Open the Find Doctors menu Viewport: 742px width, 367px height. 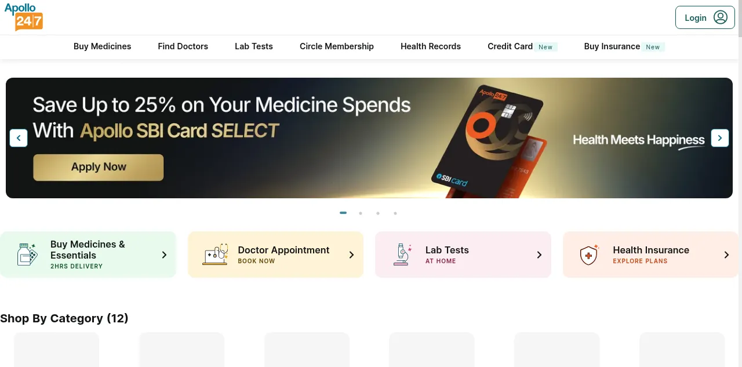[x=183, y=46]
